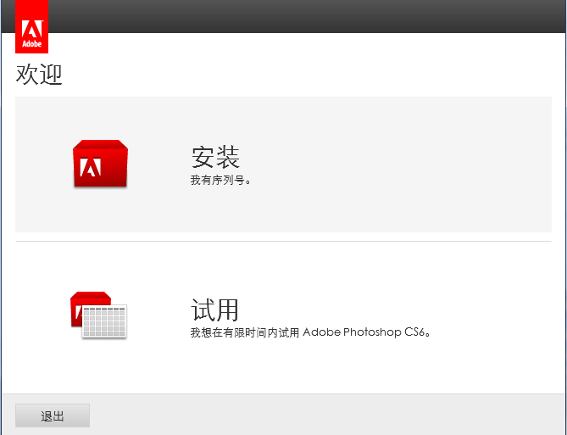Click the trial calendar box icon
This screenshot has height=435, width=567.
[98, 315]
